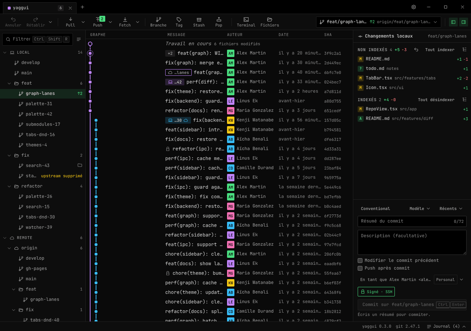This screenshot has width=471, height=331.
Task: Discard unstaged changes with undo arrow icon
Action: [416, 50]
